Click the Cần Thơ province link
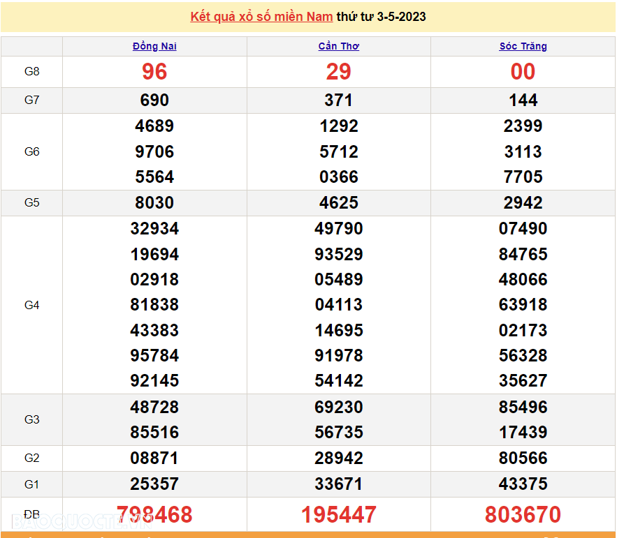Viewport: 617px width, 538px height. (x=338, y=46)
